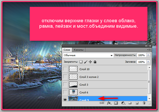Click the layers list scroll down arrow
Screen dimensions: 159x112
tap(149, 99)
